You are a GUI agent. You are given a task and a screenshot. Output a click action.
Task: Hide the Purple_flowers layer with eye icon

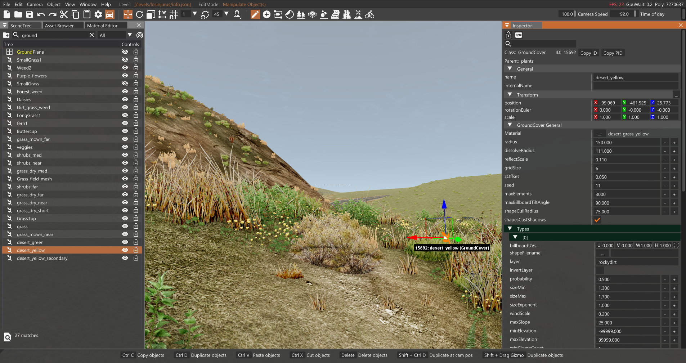click(125, 76)
